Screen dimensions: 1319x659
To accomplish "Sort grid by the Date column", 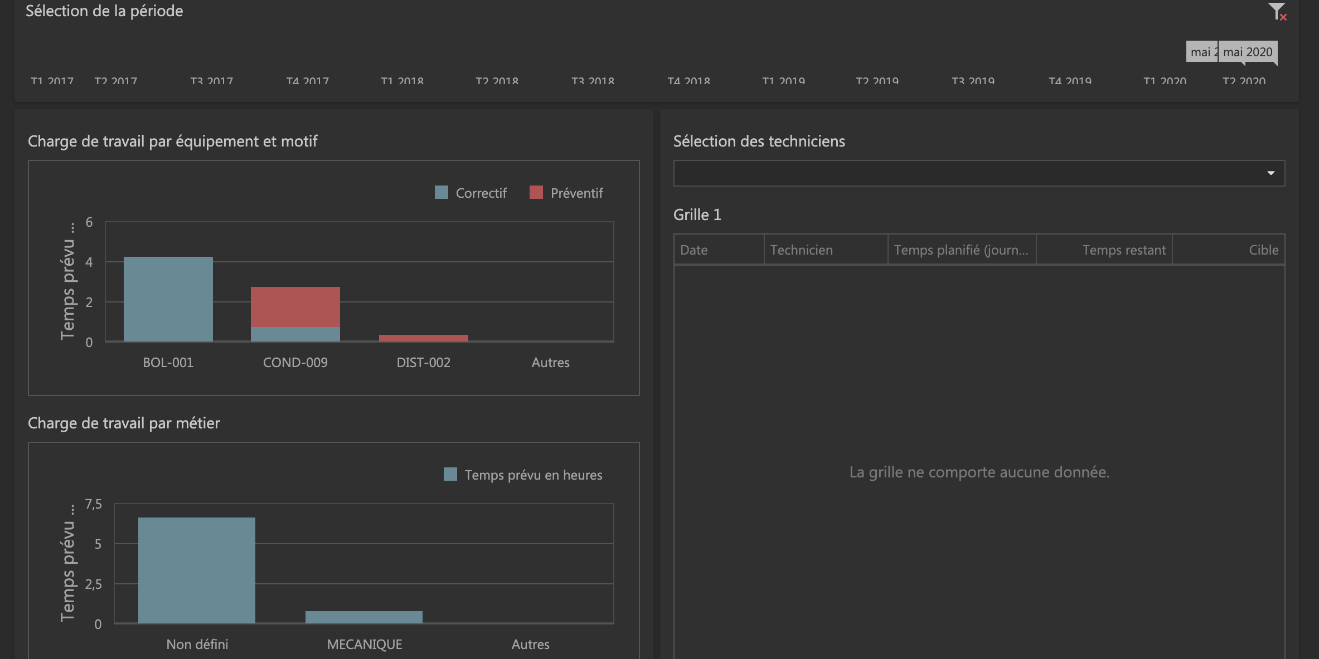I will tap(719, 250).
